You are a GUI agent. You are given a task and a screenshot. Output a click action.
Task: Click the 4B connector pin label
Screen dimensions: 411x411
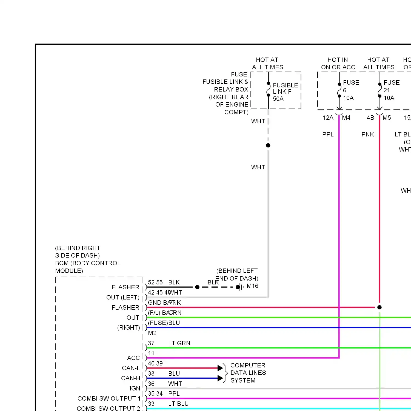pos(370,118)
